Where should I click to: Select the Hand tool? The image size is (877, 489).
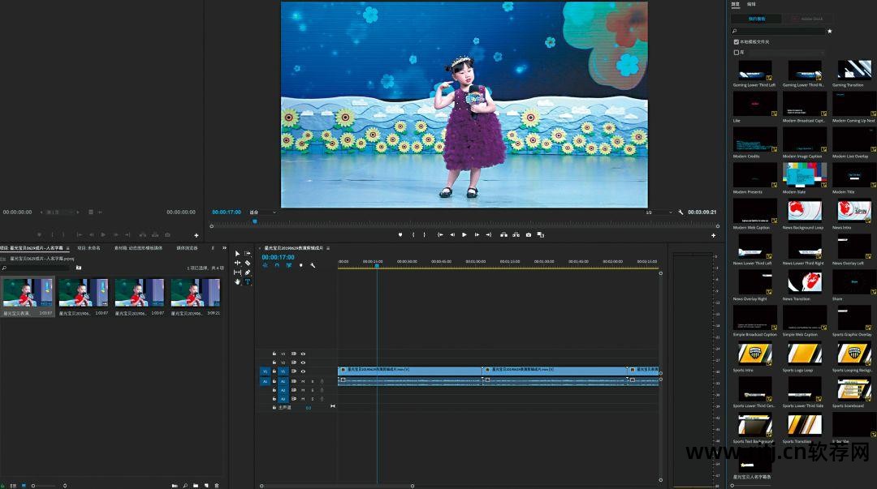click(x=238, y=282)
